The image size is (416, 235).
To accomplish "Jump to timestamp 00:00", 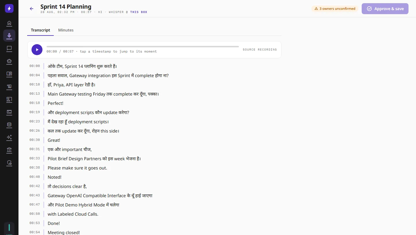I will (x=35, y=66).
